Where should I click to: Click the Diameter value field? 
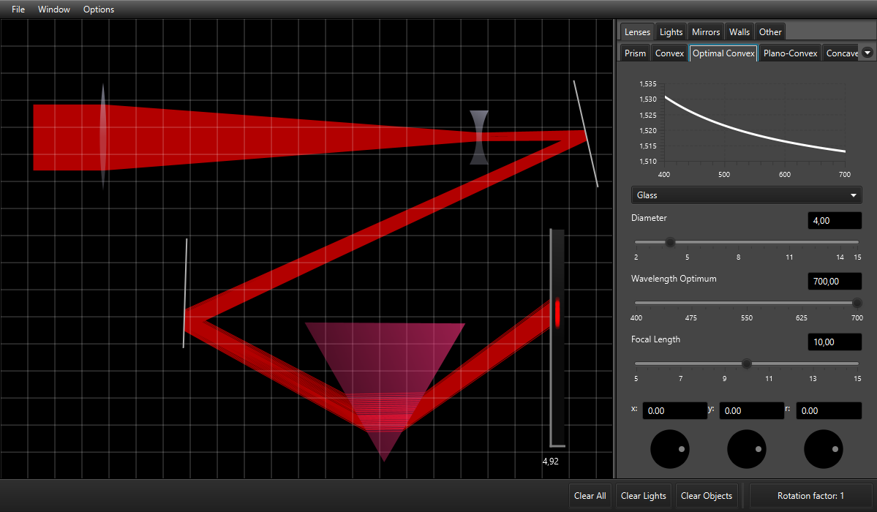[x=835, y=220]
